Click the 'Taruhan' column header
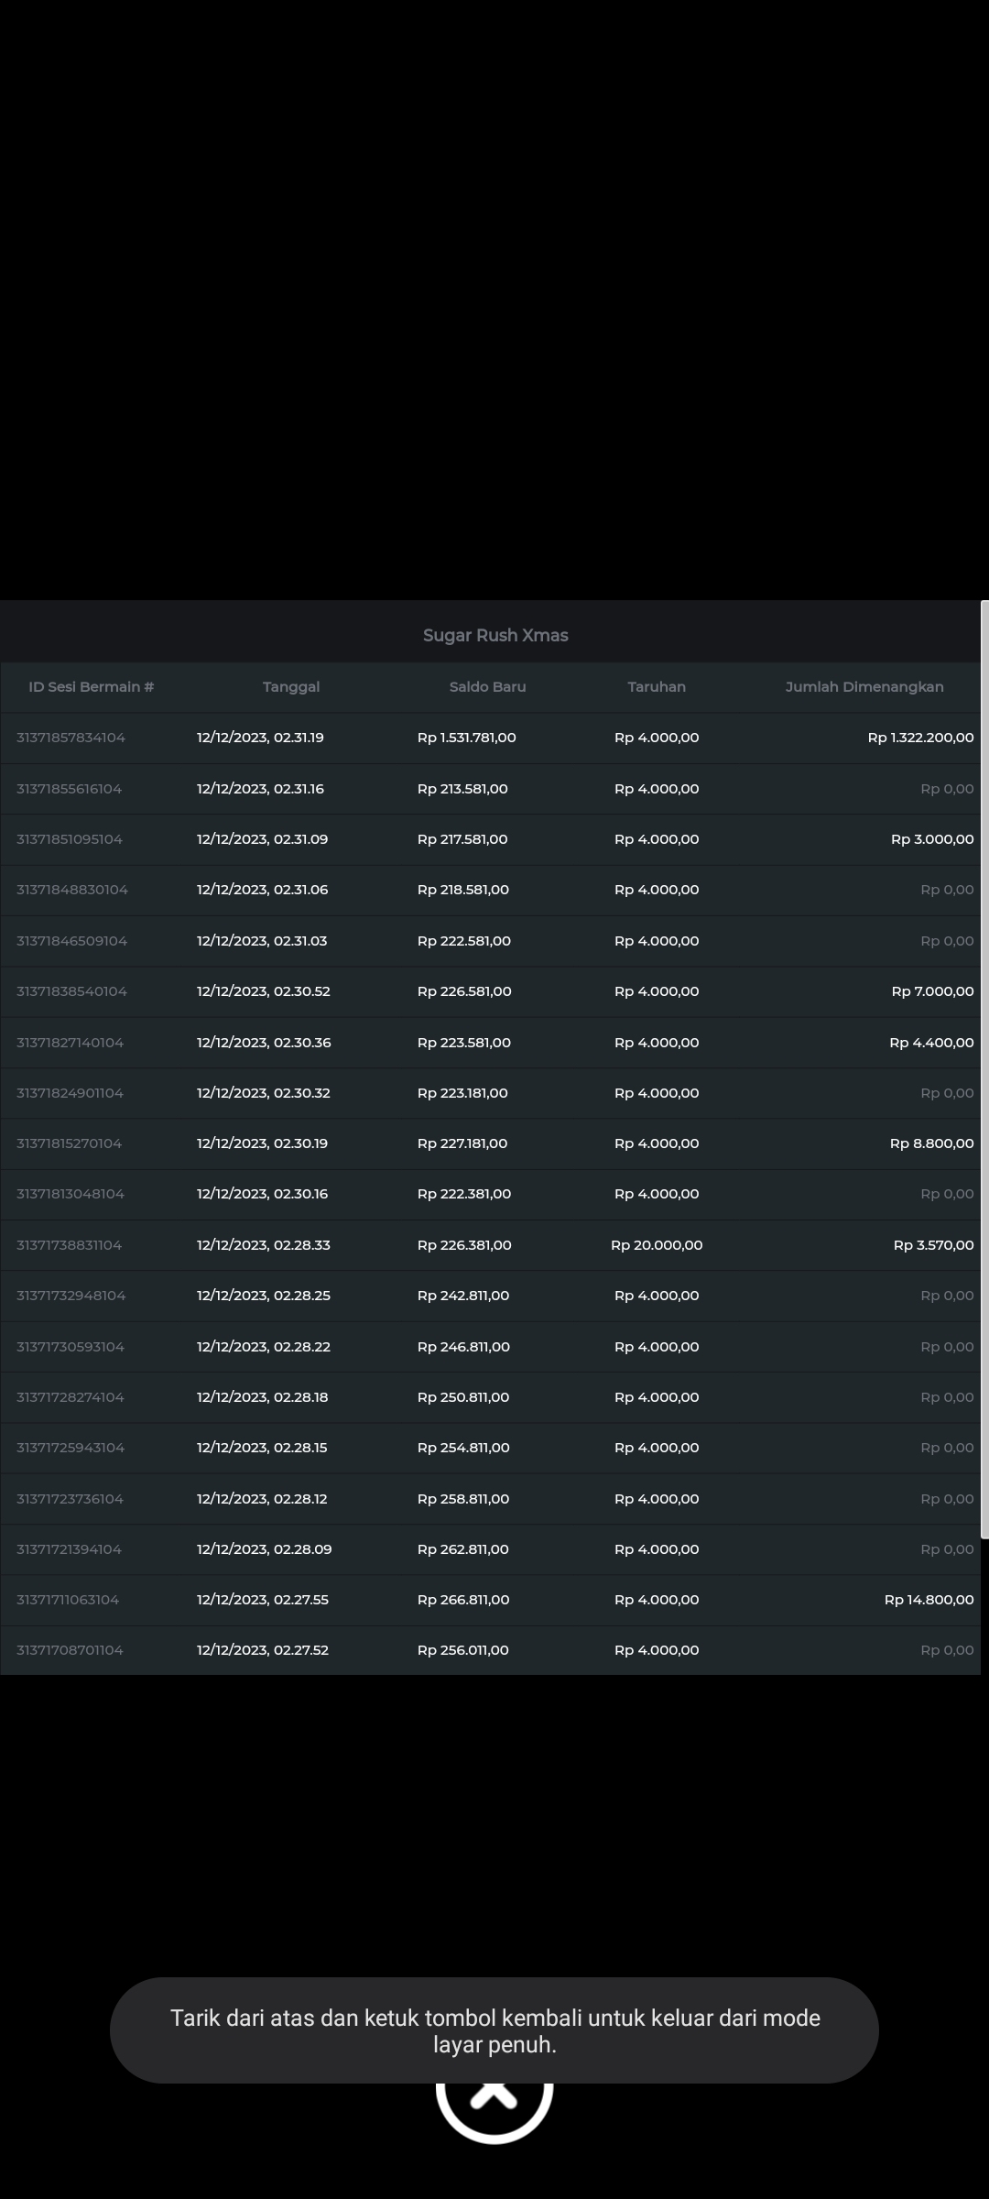989x2199 pixels. pyautogui.click(x=657, y=687)
